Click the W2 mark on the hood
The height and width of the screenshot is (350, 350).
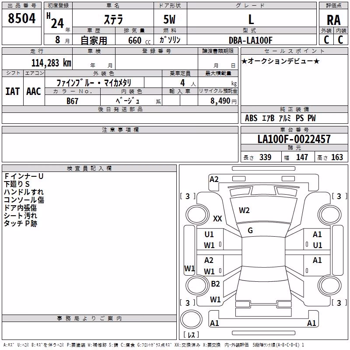244,210
